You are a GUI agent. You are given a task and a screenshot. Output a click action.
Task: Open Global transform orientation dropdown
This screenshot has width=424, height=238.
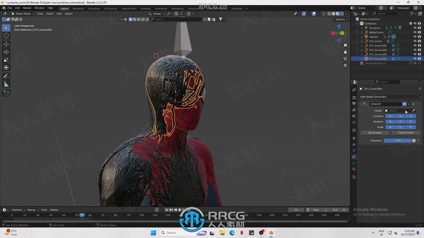pos(156,14)
